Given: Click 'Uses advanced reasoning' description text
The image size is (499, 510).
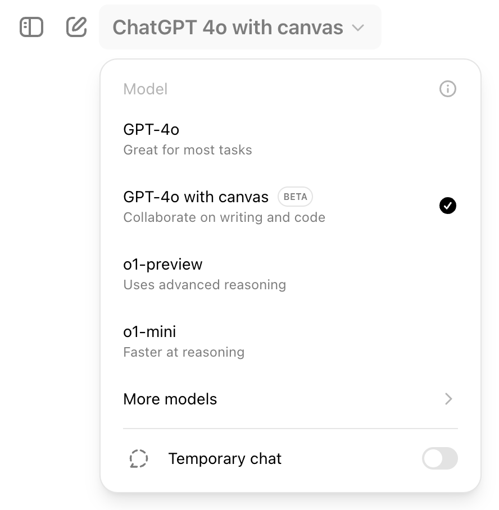Looking at the screenshot, I should [205, 285].
